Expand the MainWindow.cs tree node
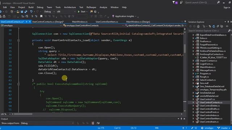Image resolution: width=232 pixels, height=130 pixels. [x=193, y=67]
